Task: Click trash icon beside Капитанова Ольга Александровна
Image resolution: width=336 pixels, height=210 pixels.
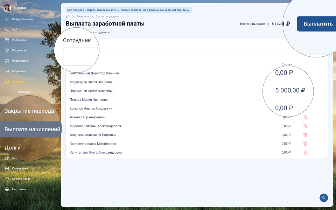Action: pos(305,152)
